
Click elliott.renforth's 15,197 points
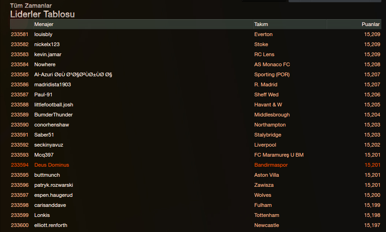pyautogui.click(x=372, y=225)
